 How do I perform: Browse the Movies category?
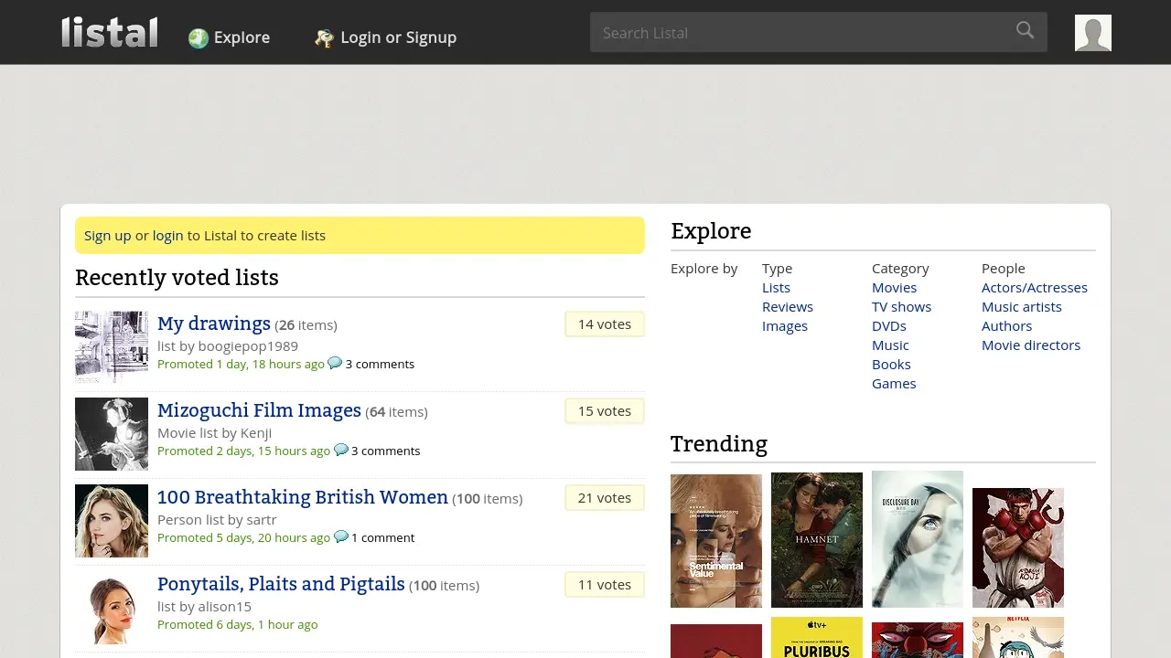(x=894, y=287)
